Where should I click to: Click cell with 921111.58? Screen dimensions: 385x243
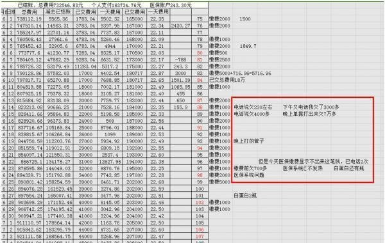click(30, 237)
